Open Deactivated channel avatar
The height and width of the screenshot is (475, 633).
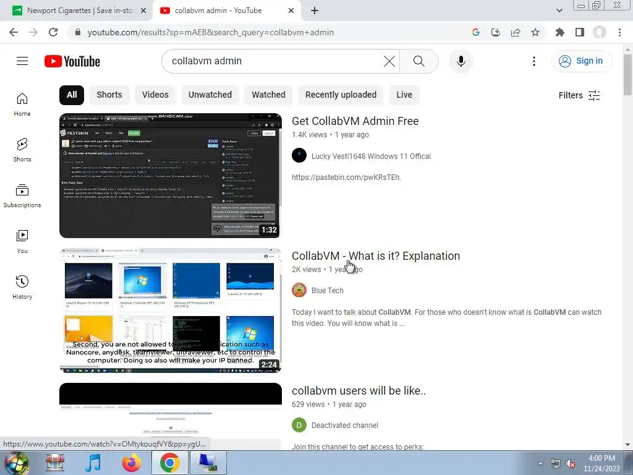pos(299,425)
